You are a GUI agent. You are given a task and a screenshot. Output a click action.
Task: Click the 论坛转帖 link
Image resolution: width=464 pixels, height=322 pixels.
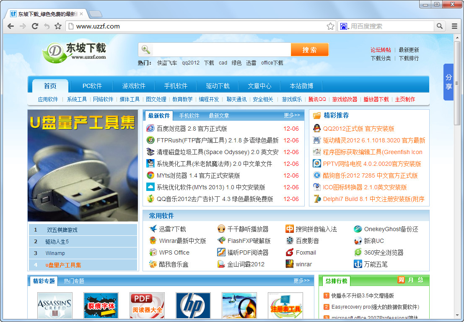pyautogui.click(x=381, y=50)
